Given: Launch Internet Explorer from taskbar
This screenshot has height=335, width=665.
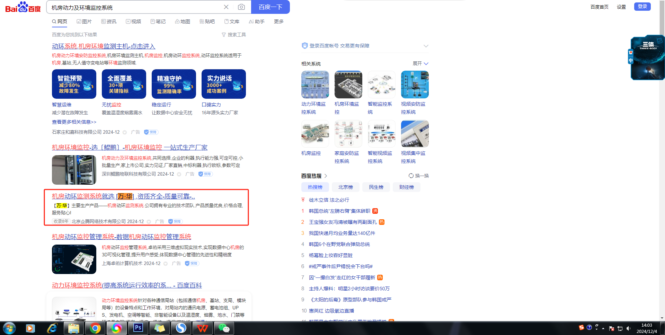Looking at the screenshot, I should click(x=52, y=328).
